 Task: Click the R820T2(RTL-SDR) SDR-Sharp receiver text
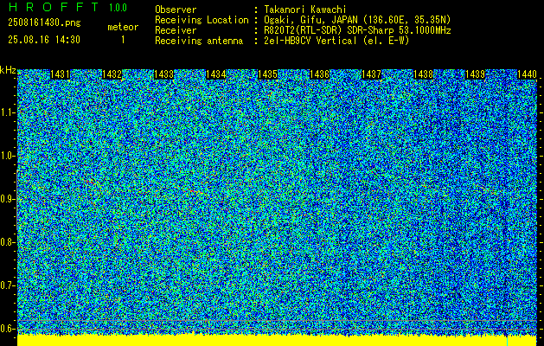pos(357,30)
